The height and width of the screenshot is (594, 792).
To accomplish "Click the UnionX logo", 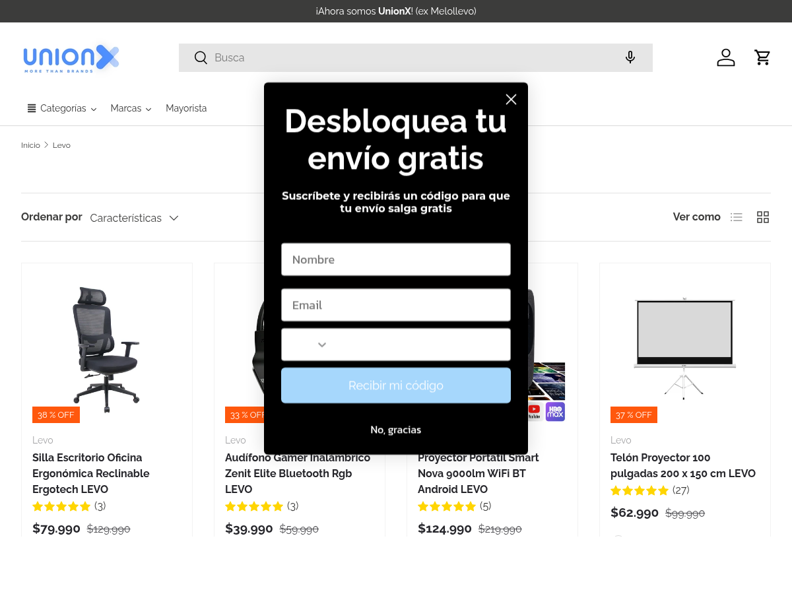I will (x=71, y=58).
